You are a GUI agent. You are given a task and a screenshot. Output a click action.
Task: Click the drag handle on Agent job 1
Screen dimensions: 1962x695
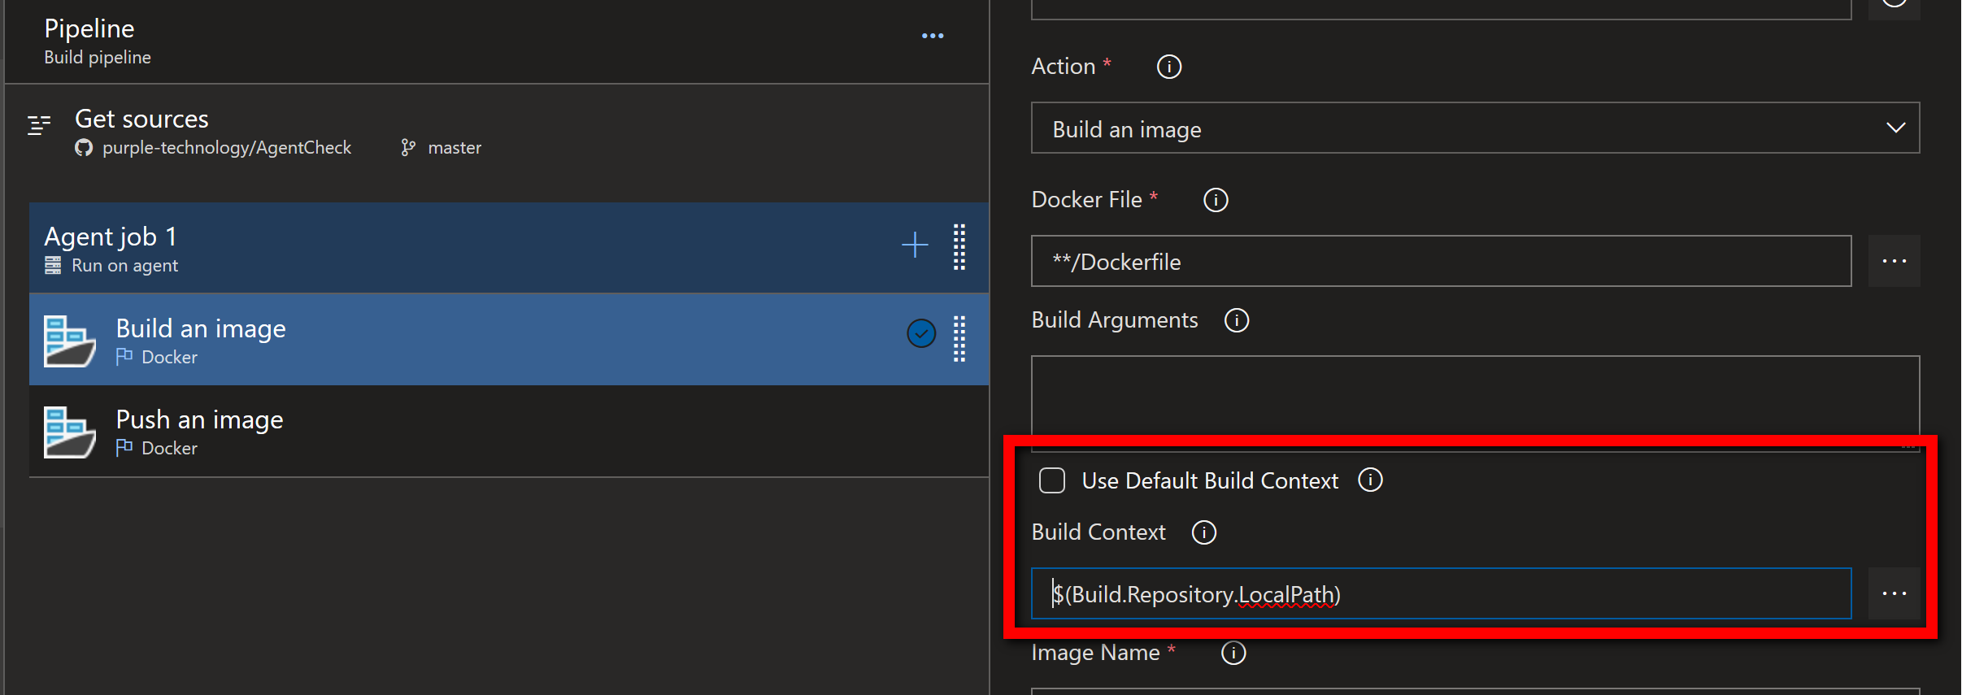[x=959, y=246]
